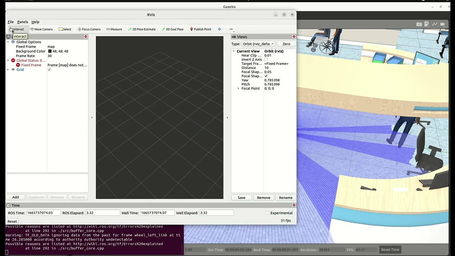Collapse the Global Options tree node
Image resolution: width=455 pixels, height=256 pixels.
pos(8,42)
